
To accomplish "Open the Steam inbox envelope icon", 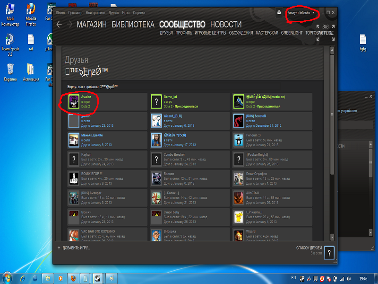I will pos(279,13).
